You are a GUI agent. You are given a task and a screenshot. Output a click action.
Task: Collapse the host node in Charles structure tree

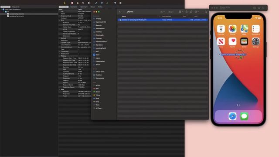1,10
